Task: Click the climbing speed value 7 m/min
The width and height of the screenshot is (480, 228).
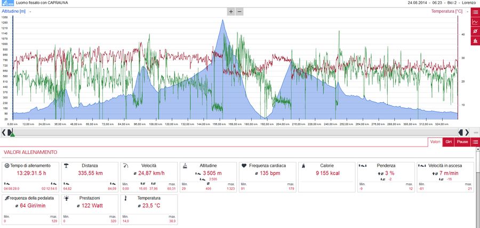Action: point(448,173)
